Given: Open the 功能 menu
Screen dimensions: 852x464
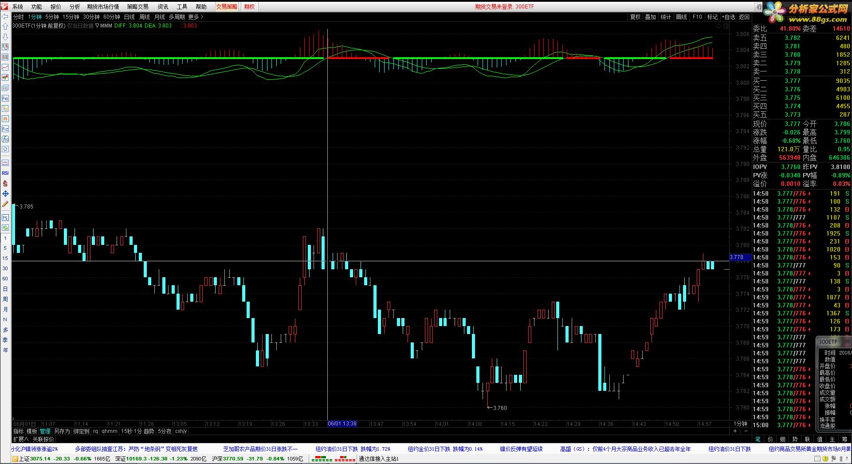Looking at the screenshot, I should click(x=37, y=7).
